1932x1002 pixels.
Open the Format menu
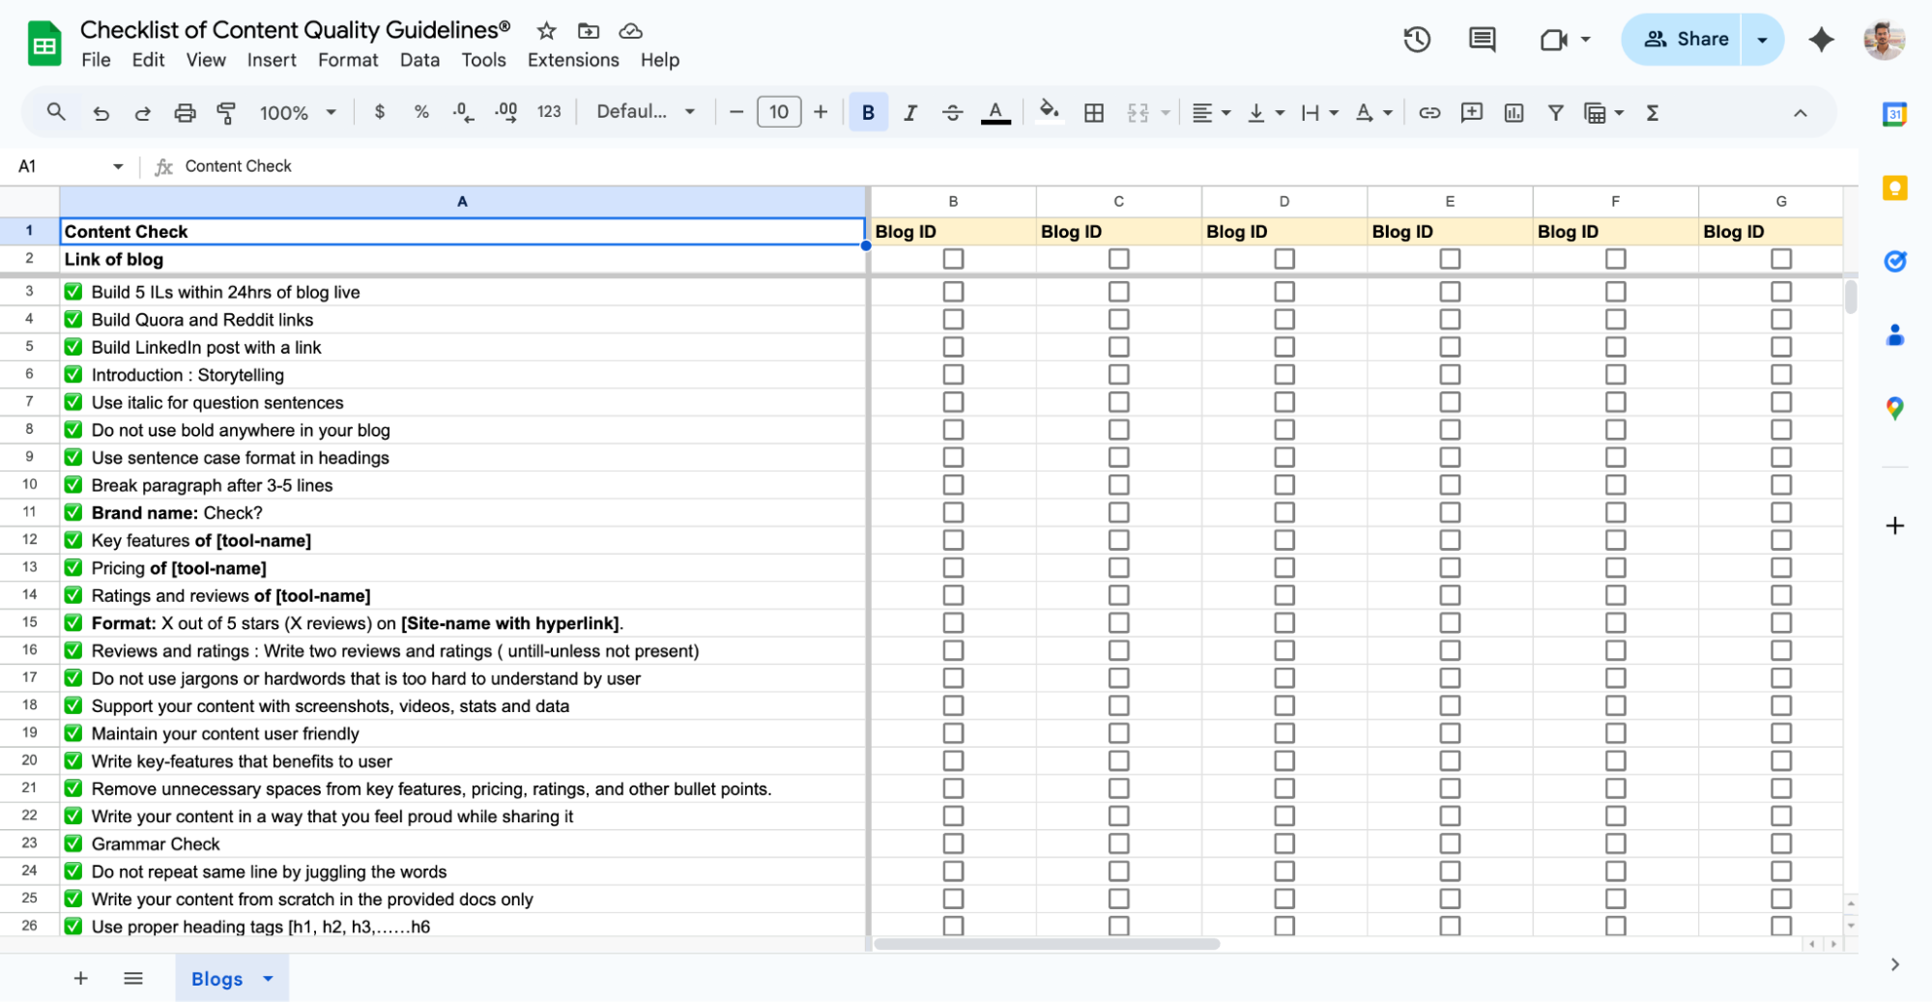tap(348, 60)
